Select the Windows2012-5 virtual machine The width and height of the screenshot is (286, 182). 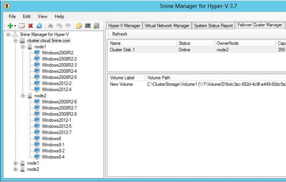click(57, 126)
